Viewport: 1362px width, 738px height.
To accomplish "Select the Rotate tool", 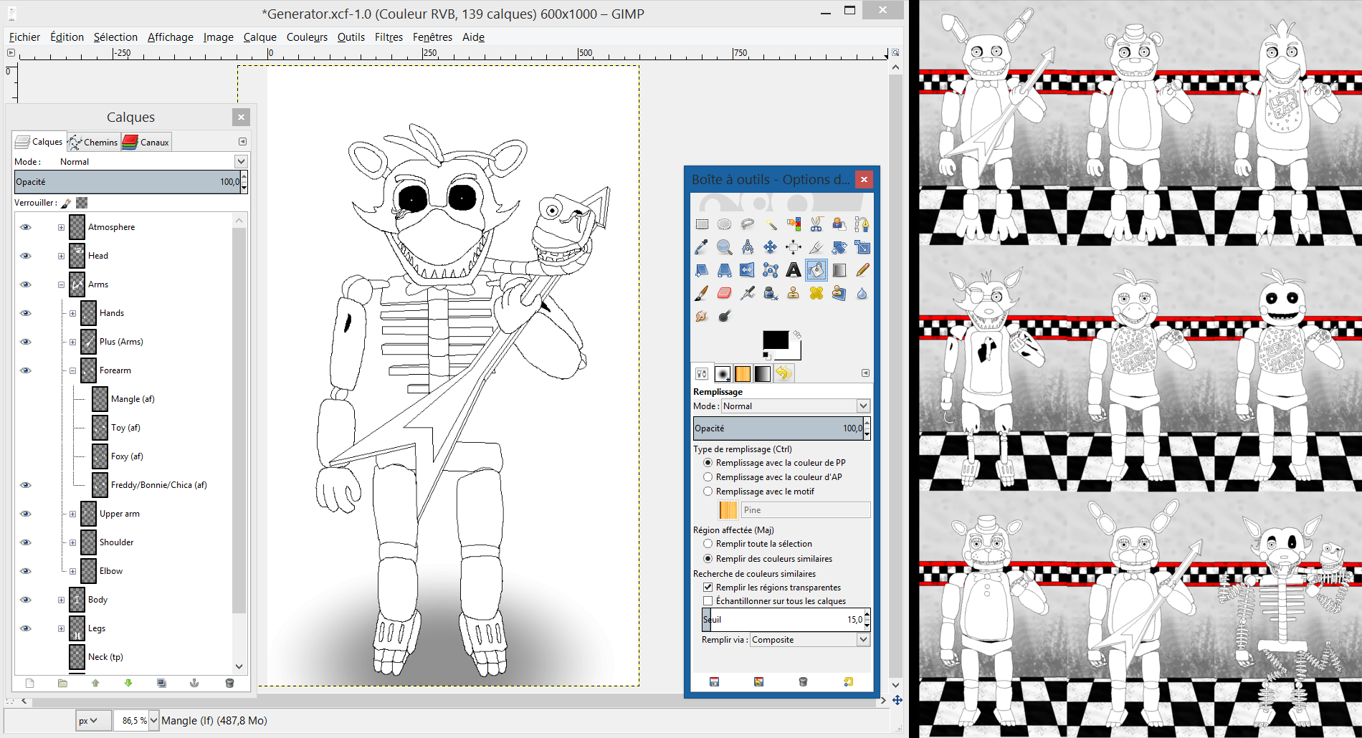I will 839,247.
